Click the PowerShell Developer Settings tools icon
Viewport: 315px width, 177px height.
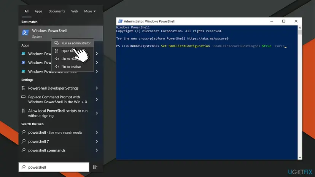tap(24, 88)
